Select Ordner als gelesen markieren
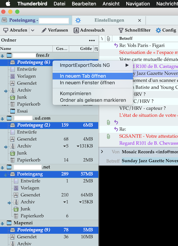Image resolution: width=178 pixels, height=246 pixels. [93, 100]
